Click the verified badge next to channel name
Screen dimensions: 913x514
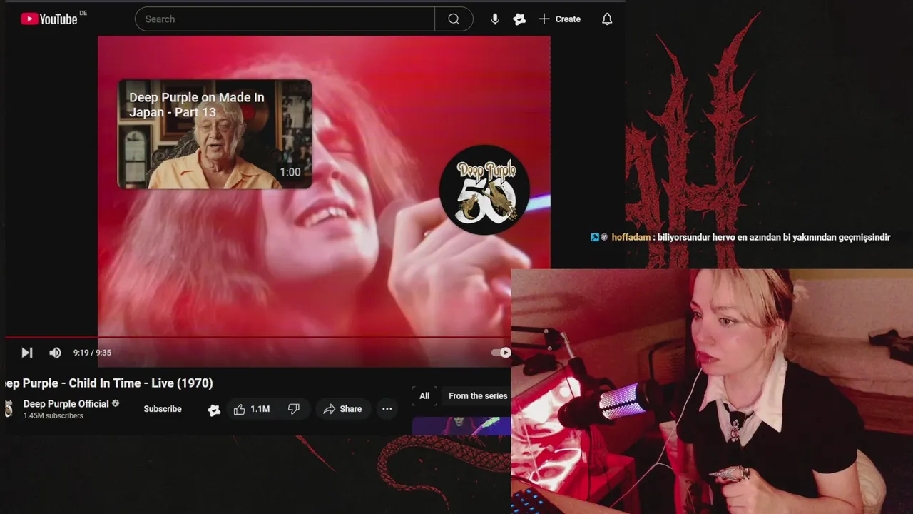pos(116,404)
